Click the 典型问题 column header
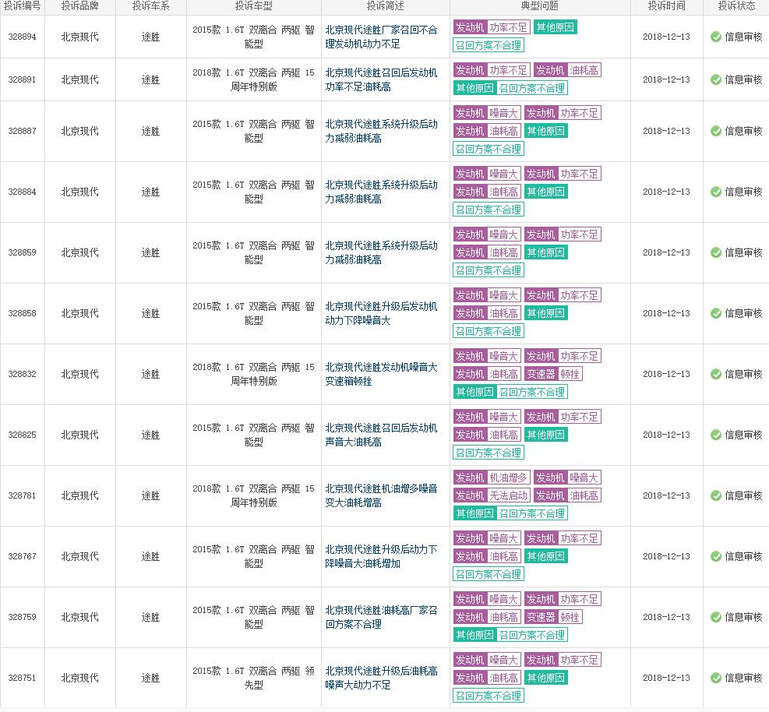769x712 pixels. (x=539, y=6)
